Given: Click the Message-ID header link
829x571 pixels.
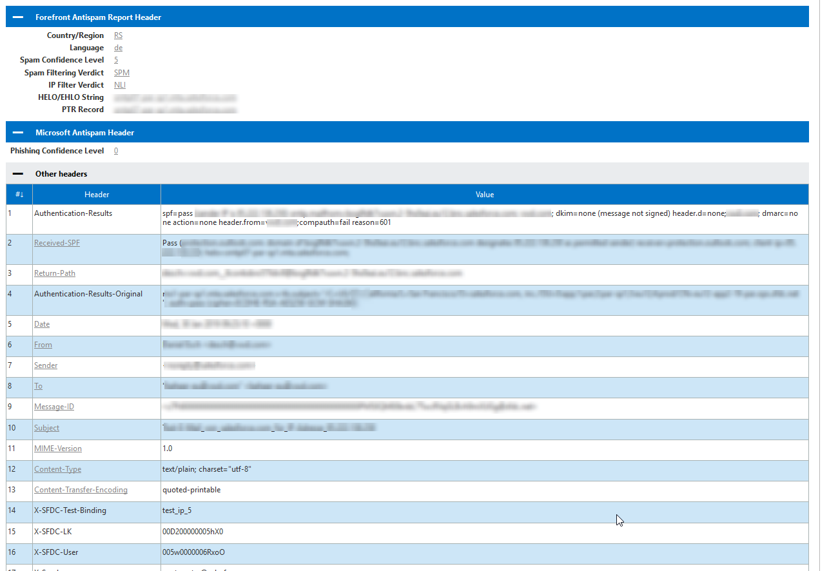Looking at the screenshot, I should (x=54, y=407).
